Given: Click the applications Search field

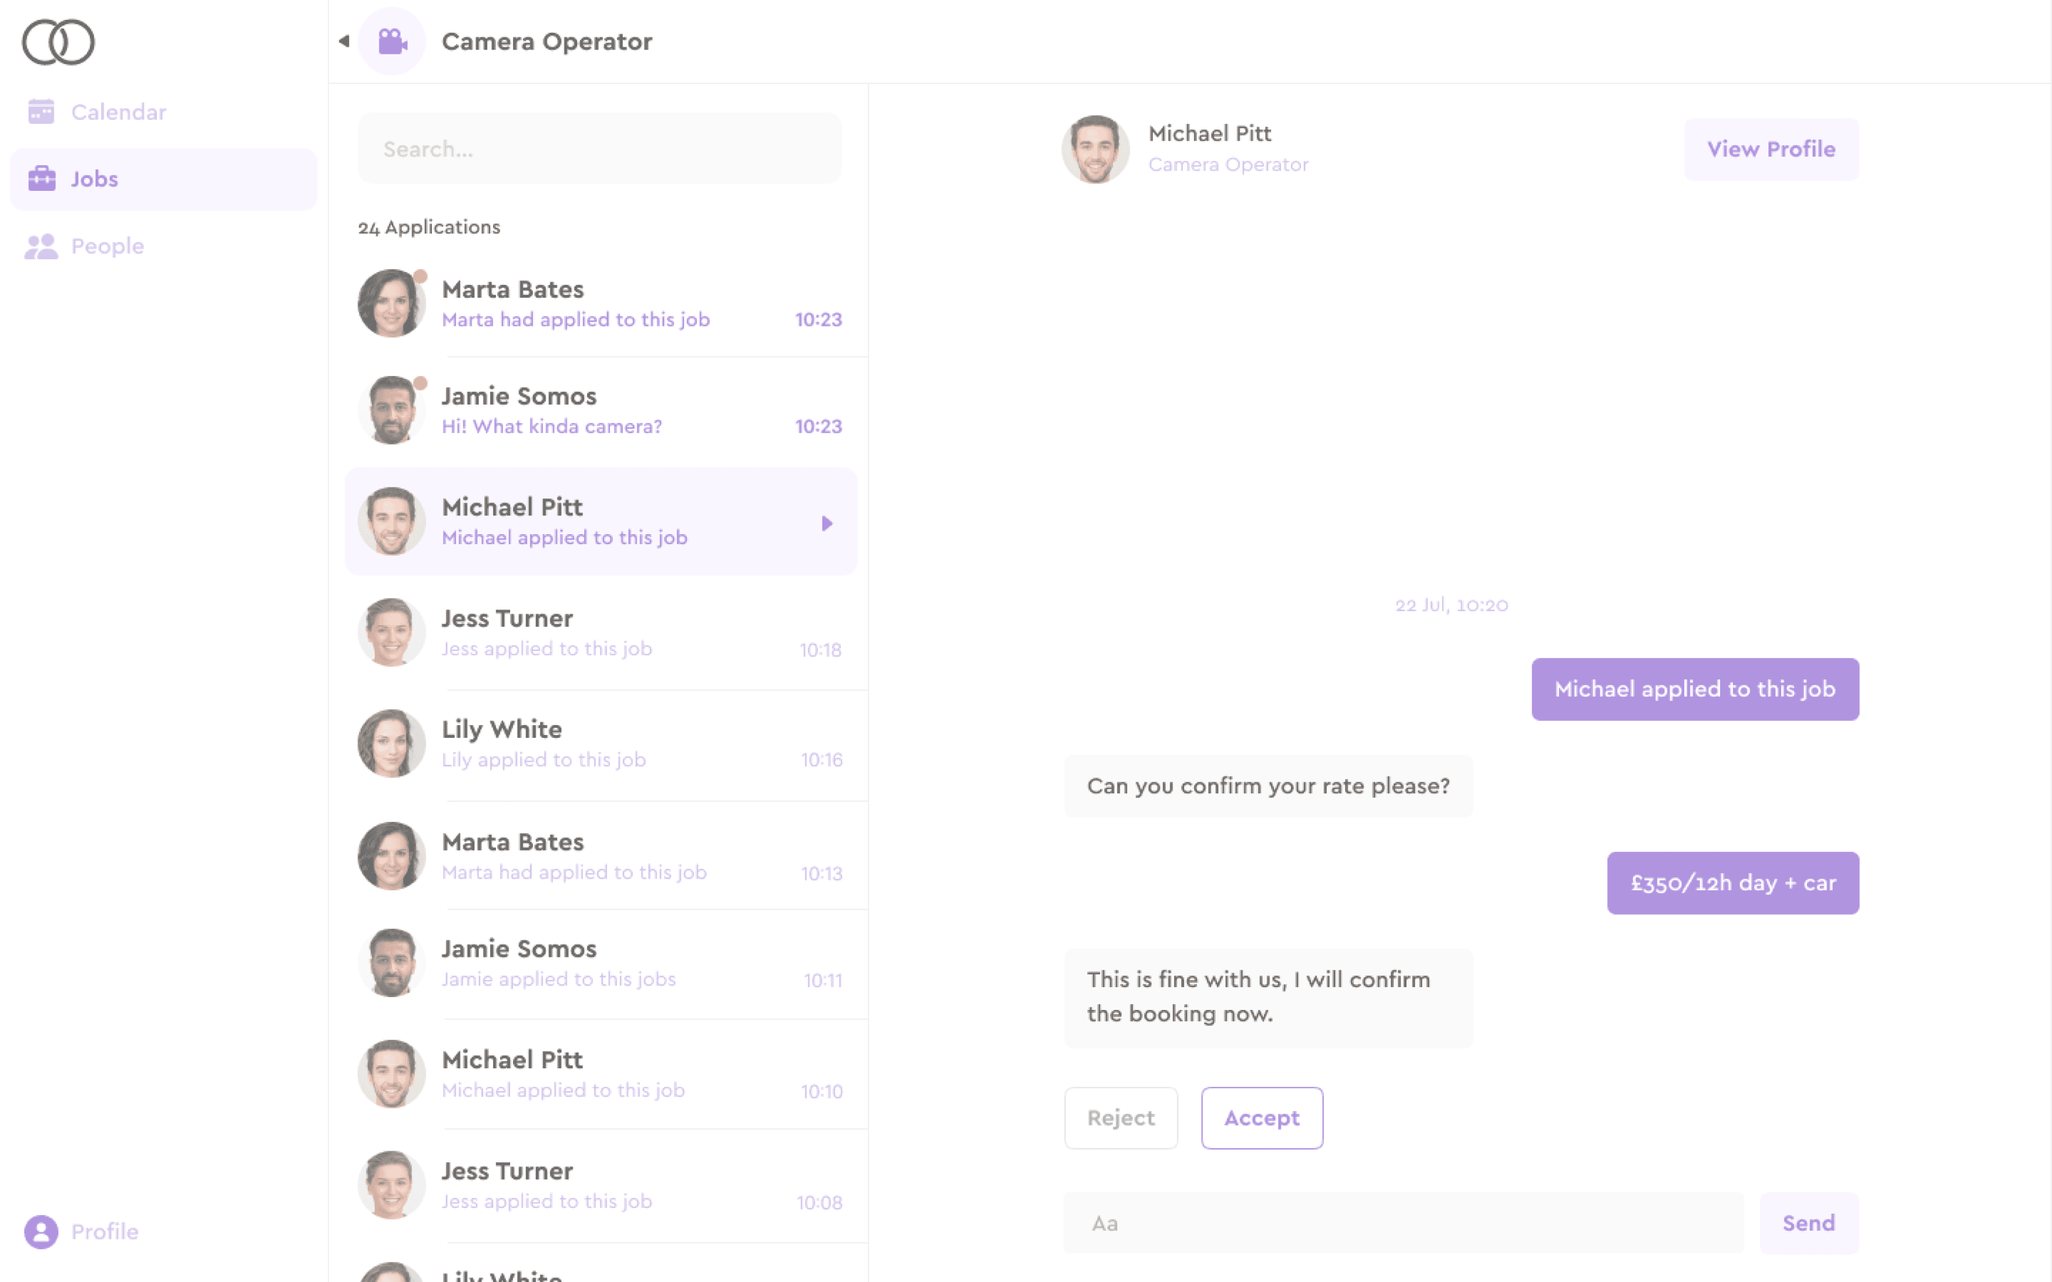Looking at the screenshot, I should point(599,149).
